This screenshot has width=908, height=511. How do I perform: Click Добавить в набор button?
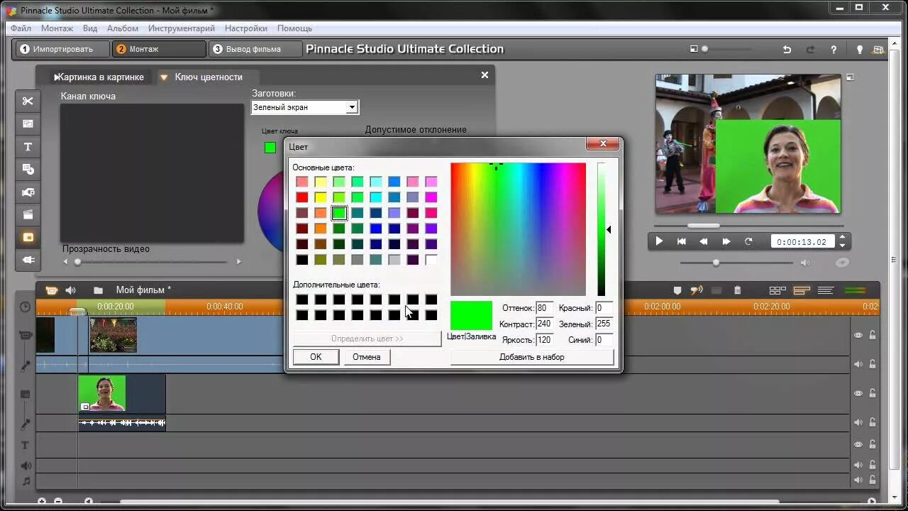[531, 357]
